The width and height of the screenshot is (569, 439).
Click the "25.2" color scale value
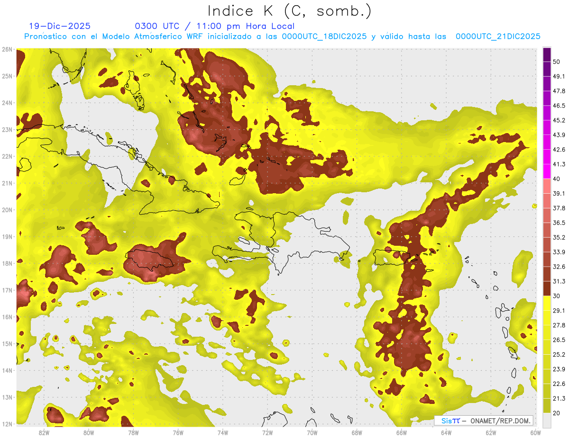[x=559, y=355]
